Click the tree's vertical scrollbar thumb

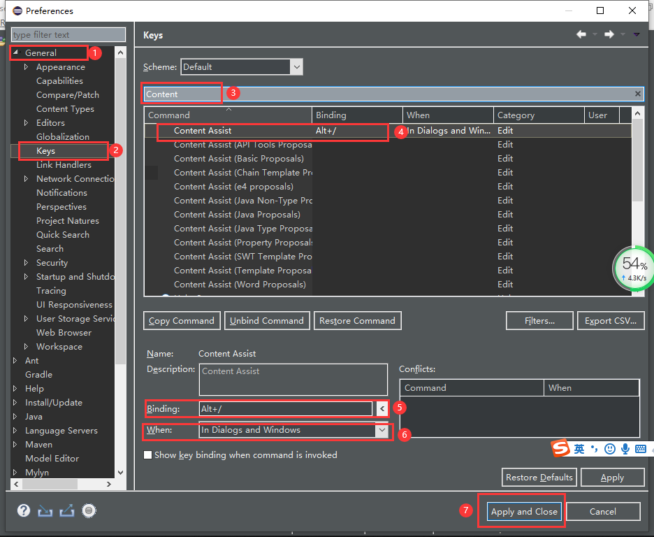(x=121, y=210)
